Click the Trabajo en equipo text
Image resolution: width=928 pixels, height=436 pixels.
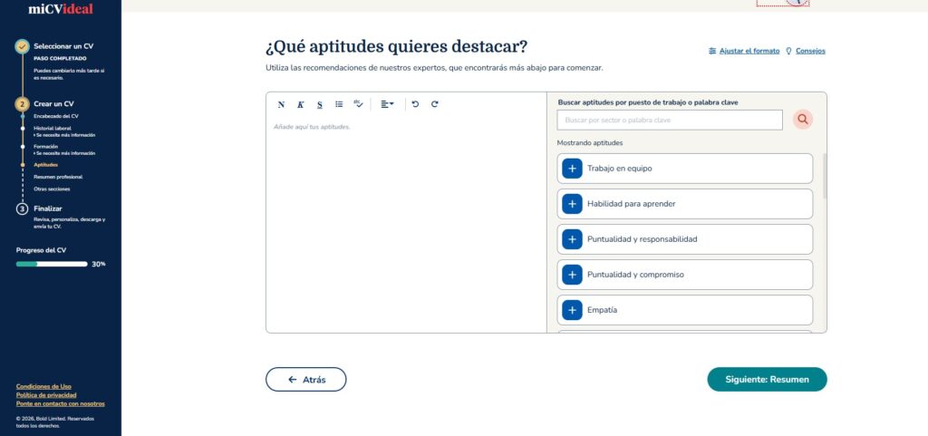[x=620, y=169]
